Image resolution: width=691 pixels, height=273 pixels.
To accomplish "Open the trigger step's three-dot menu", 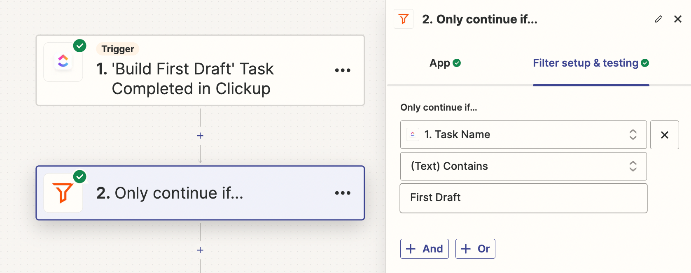I will (x=343, y=70).
